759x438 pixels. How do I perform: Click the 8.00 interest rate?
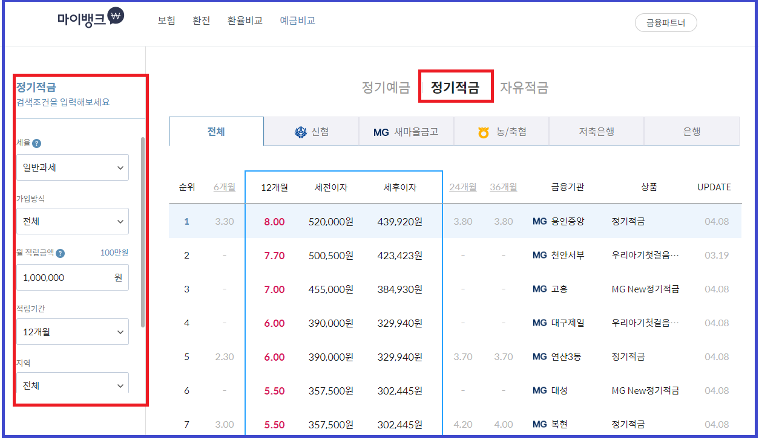click(x=274, y=222)
